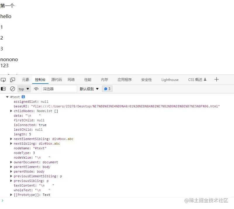Open the 网络 tab
Viewport: 234px width, 209px height.
point(71,80)
